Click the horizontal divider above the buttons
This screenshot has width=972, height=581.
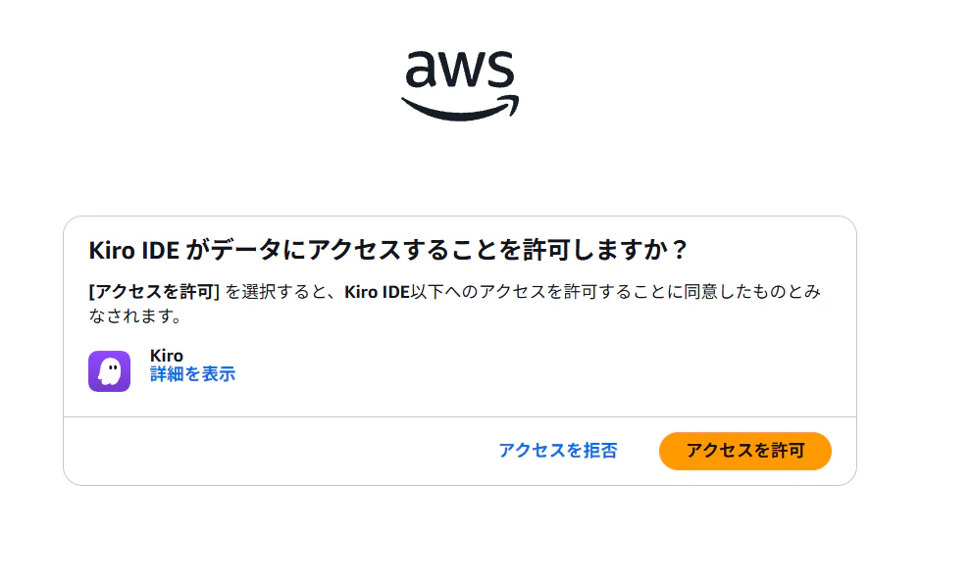pyautogui.click(x=460, y=416)
